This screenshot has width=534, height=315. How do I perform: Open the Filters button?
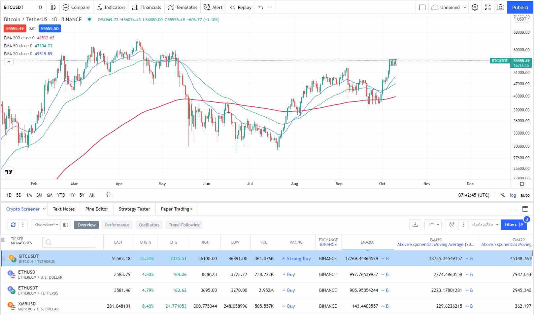click(514, 225)
